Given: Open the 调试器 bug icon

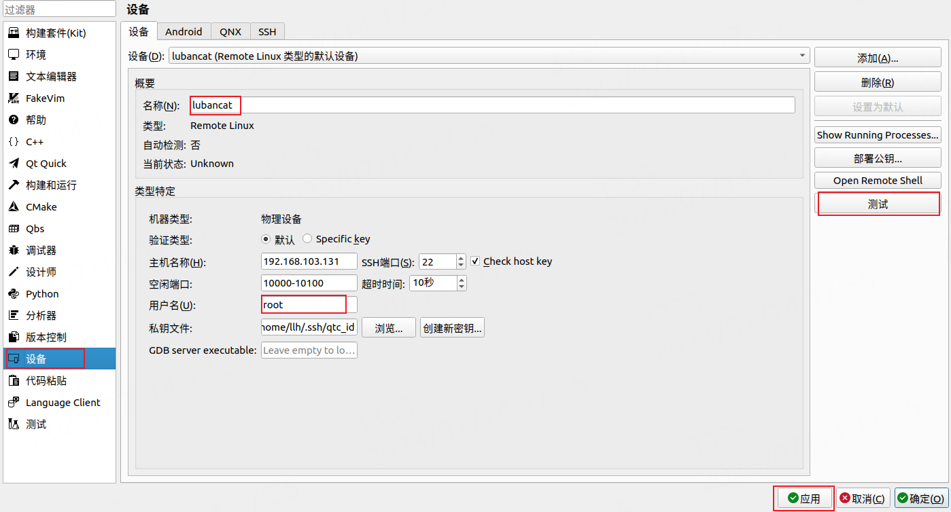Looking at the screenshot, I should click(13, 251).
